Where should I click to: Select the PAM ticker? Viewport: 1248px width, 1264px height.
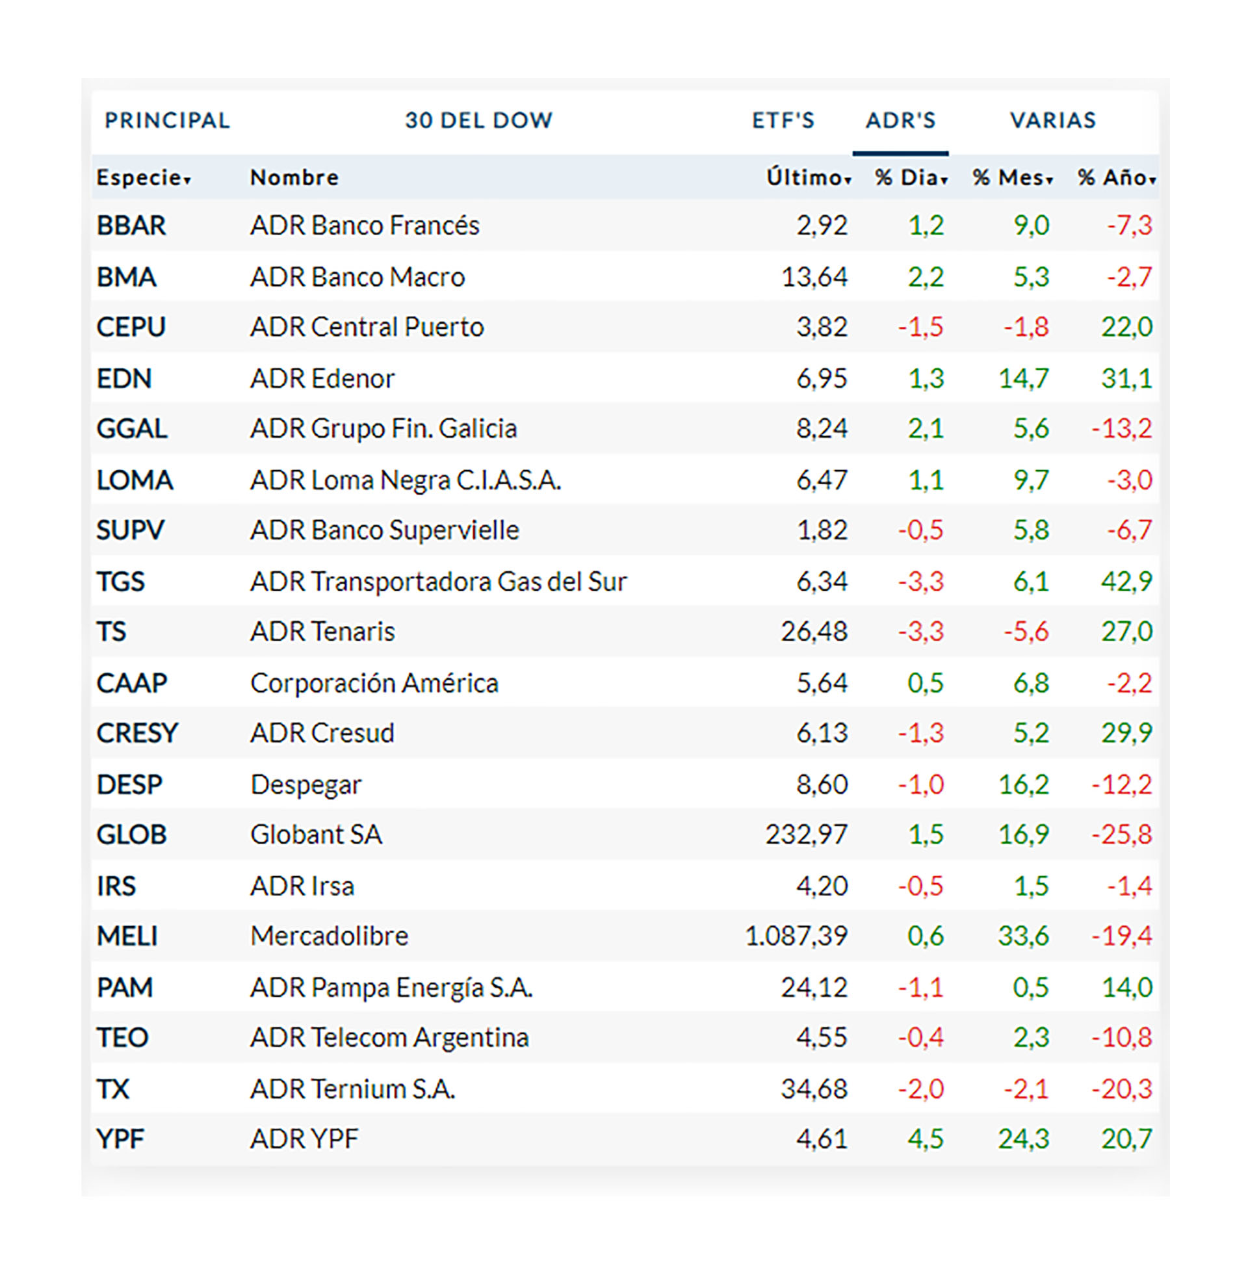click(125, 988)
